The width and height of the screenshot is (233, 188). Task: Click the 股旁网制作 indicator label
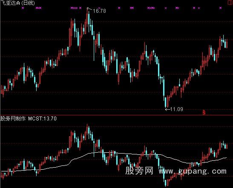(x=13, y=119)
